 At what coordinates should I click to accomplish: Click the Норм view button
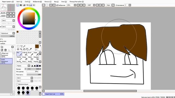click(108, 5)
